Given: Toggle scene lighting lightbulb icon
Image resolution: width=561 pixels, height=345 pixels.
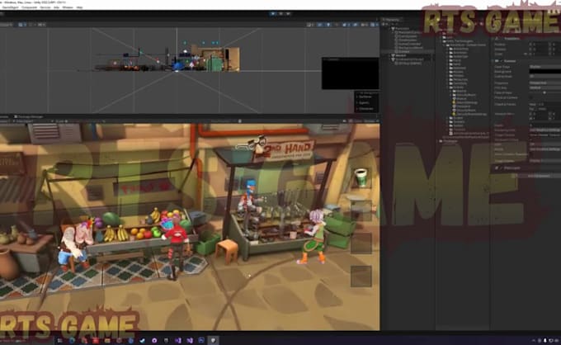Looking at the screenshot, I should 328,25.
